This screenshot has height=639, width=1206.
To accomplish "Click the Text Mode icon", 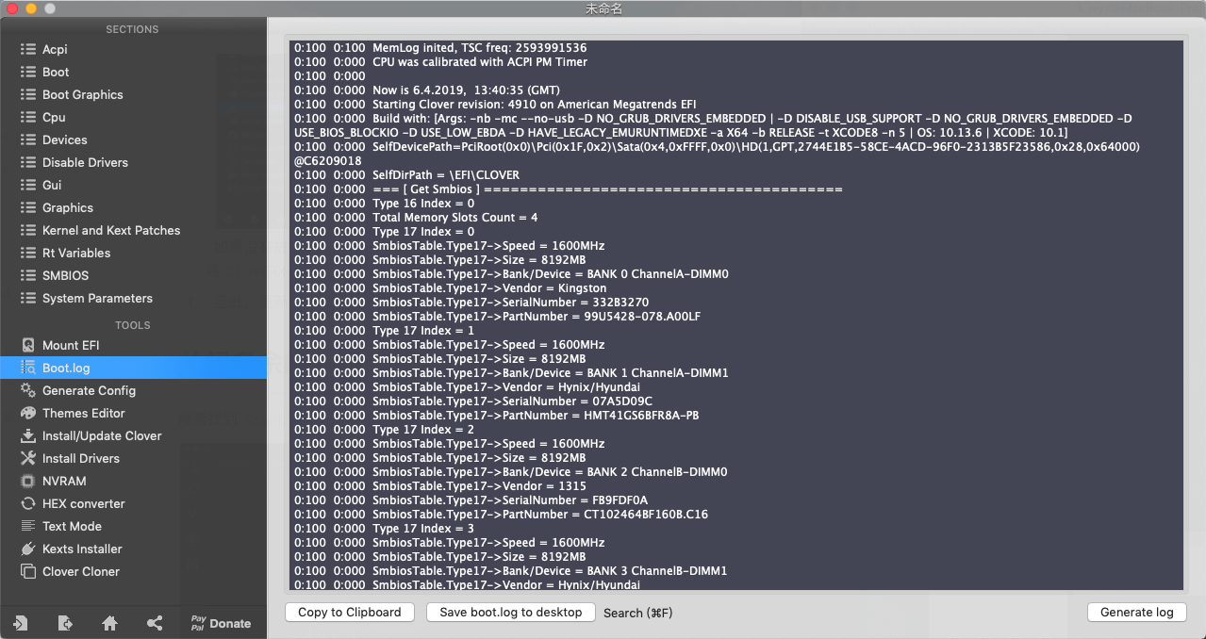I will (x=27, y=526).
